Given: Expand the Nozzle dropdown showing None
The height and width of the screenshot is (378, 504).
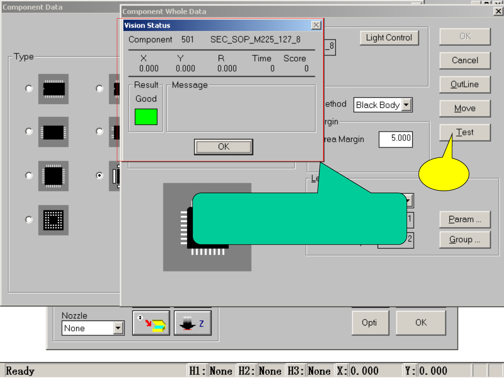Looking at the screenshot, I should 118,328.
